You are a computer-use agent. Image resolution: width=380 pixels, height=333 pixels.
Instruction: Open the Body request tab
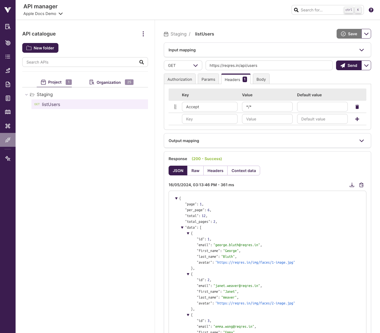click(x=261, y=79)
